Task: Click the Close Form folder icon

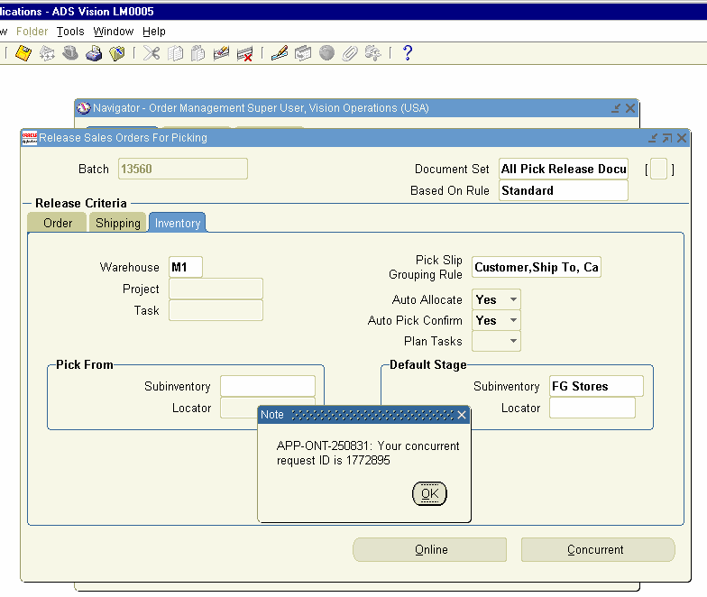Action: click(x=117, y=53)
